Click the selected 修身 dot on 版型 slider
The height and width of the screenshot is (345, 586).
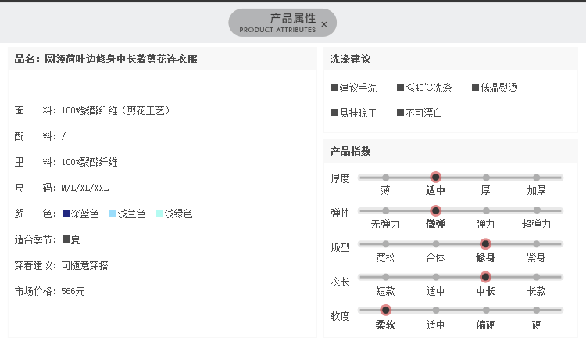coord(485,244)
